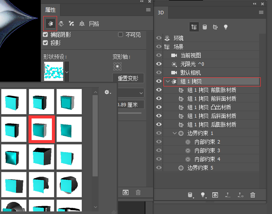Image resolution: width=272 pixels, height=214 pixels.
Task: Hide the 无限光 light layer
Action: click(159, 64)
